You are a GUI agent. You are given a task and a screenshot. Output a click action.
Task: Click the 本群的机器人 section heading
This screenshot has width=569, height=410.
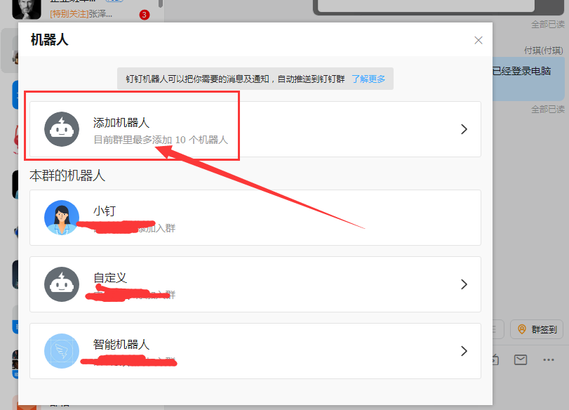67,176
